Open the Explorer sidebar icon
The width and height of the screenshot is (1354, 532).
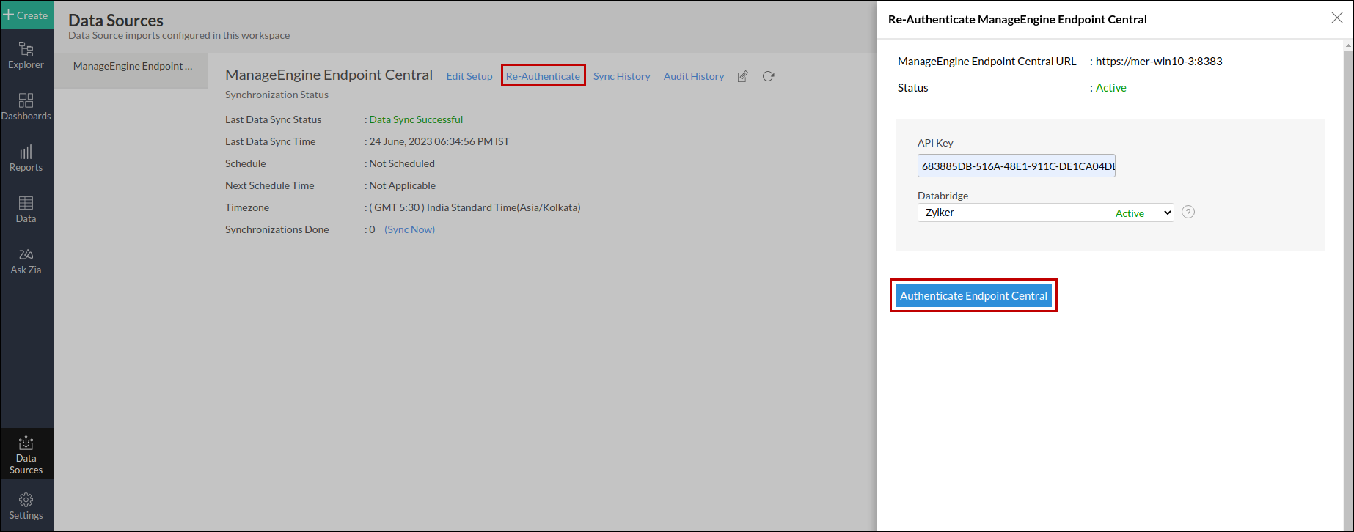(x=26, y=56)
